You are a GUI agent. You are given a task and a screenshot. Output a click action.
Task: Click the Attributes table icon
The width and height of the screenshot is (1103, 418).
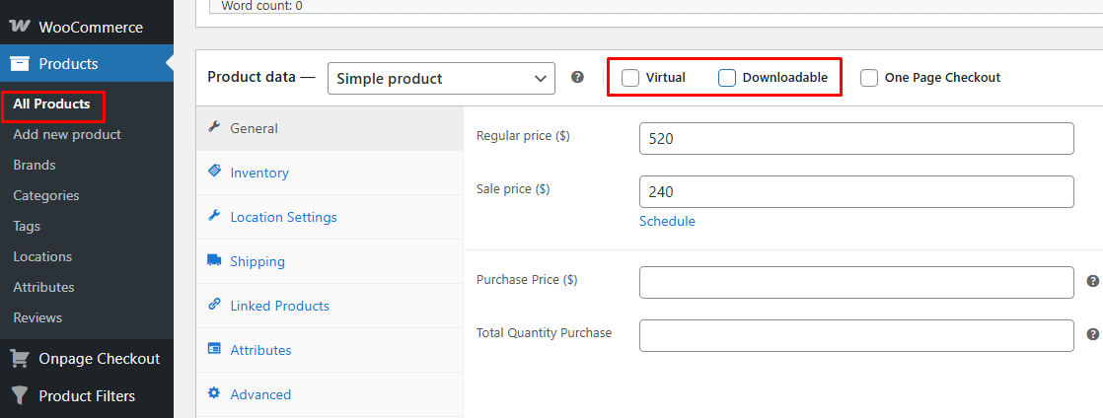click(214, 349)
